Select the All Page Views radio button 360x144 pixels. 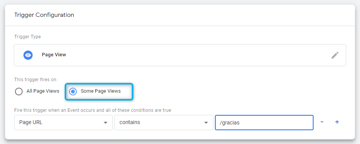(18, 92)
